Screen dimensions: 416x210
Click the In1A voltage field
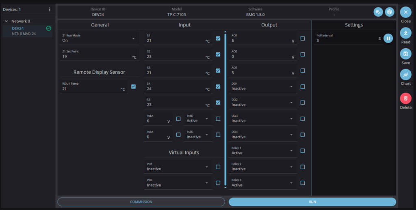pyautogui.click(x=158, y=119)
